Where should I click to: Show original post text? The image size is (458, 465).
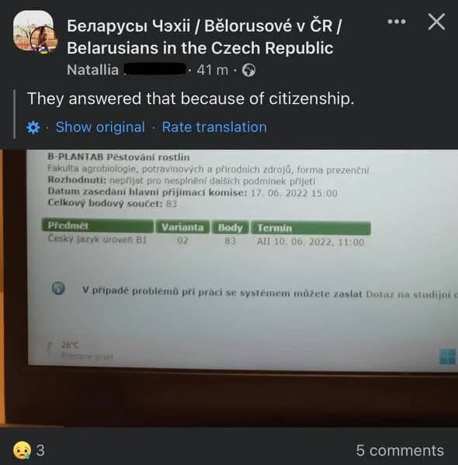click(100, 127)
